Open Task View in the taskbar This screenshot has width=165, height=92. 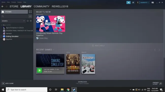56,89
